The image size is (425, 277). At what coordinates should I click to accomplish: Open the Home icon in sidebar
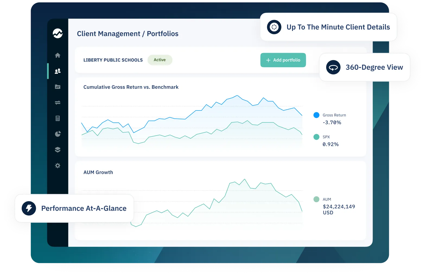pyautogui.click(x=58, y=55)
